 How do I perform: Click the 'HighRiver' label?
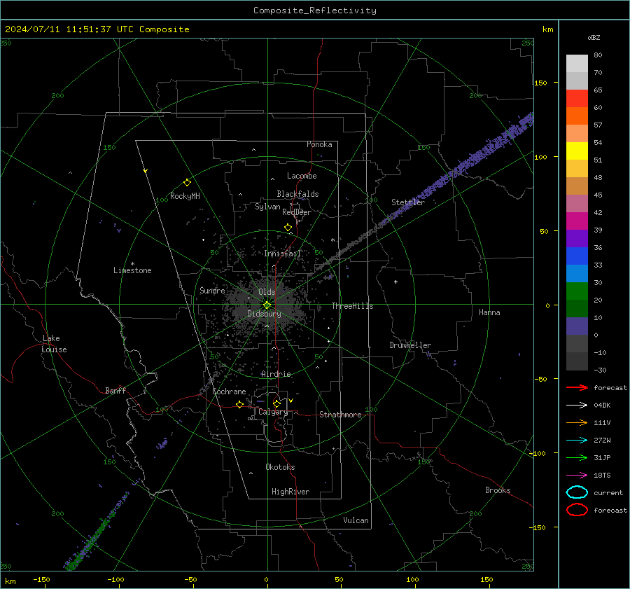click(x=290, y=492)
